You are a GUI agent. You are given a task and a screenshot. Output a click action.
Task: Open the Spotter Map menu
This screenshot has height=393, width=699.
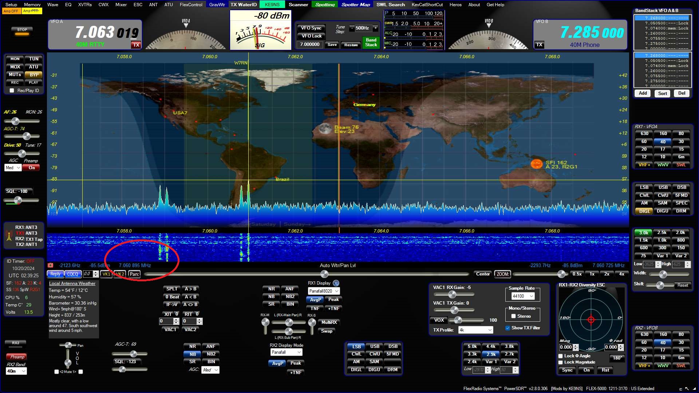355,4
